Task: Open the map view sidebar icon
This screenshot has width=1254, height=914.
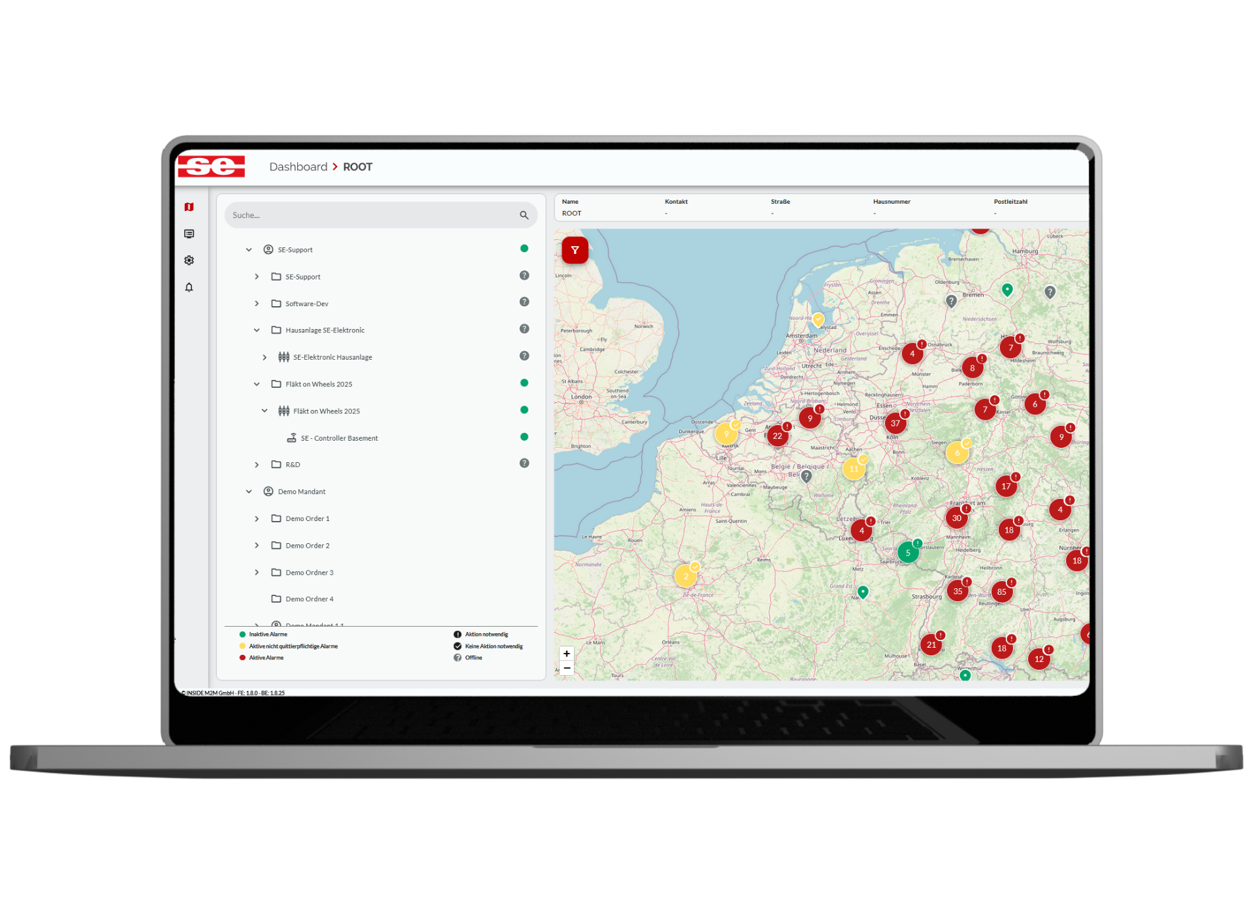Action: 189,207
